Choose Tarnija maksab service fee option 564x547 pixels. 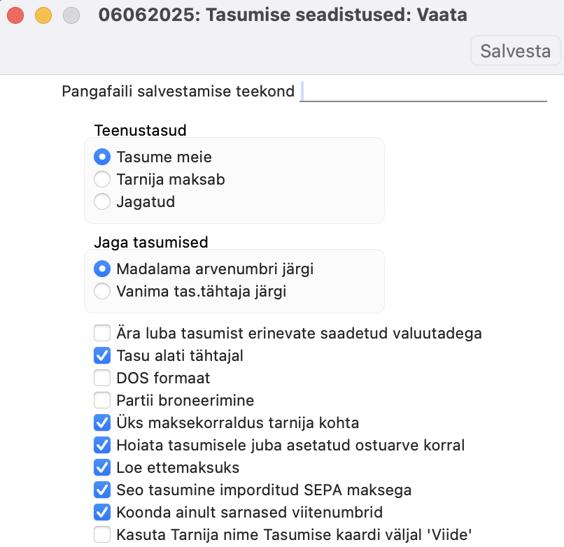coord(102,180)
